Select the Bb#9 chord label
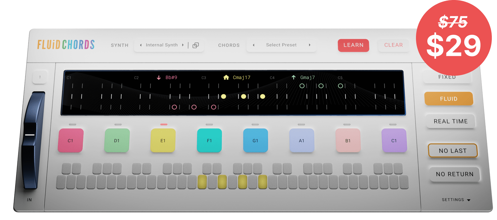Image resolution: width=497 pixels, height=220 pixels. click(171, 78)
